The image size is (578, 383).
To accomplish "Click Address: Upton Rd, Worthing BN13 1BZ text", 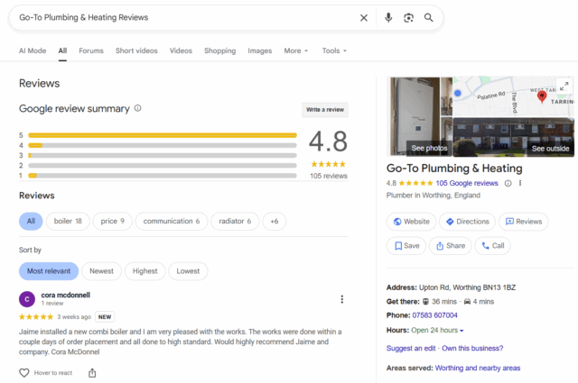I will (451, 287).
